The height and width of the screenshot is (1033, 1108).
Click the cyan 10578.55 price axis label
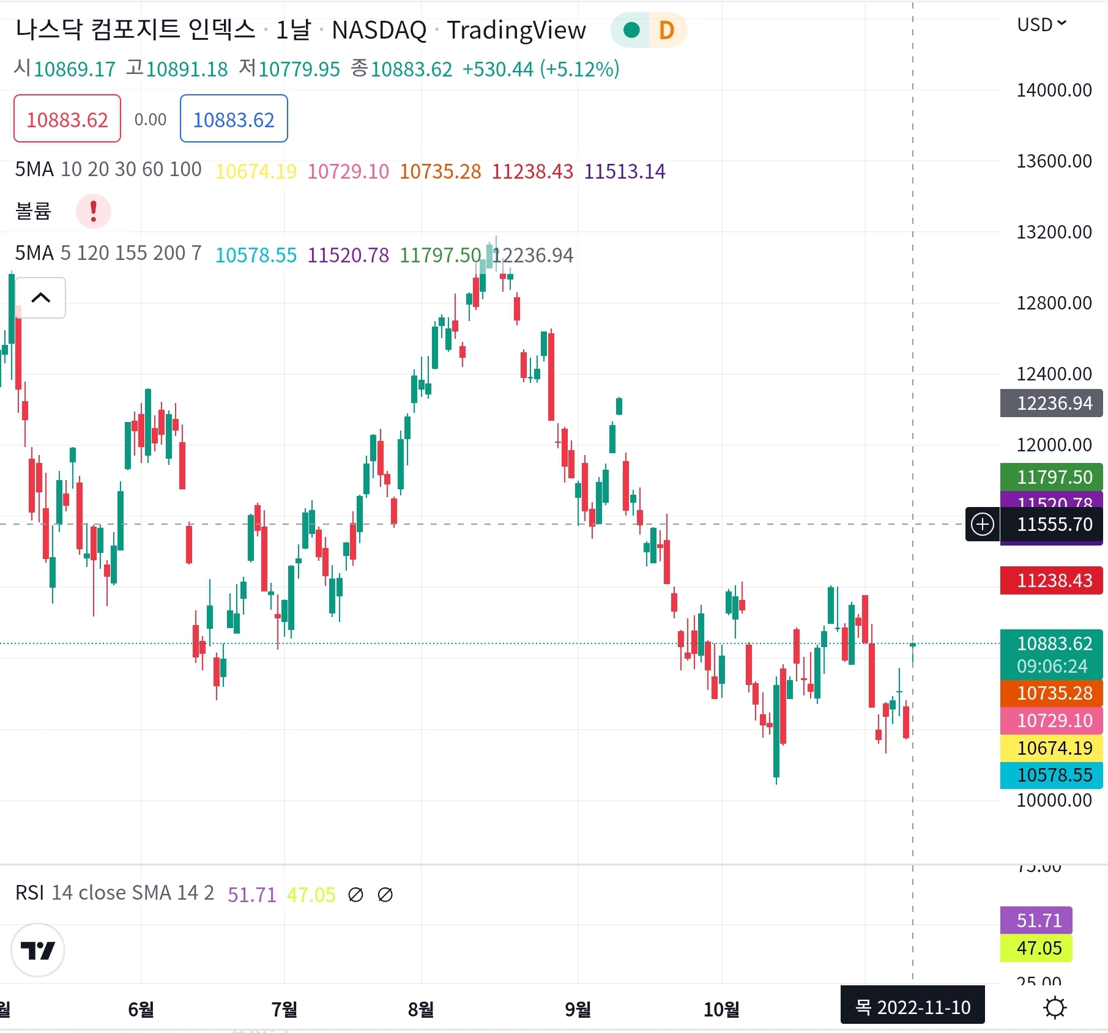1052,775
